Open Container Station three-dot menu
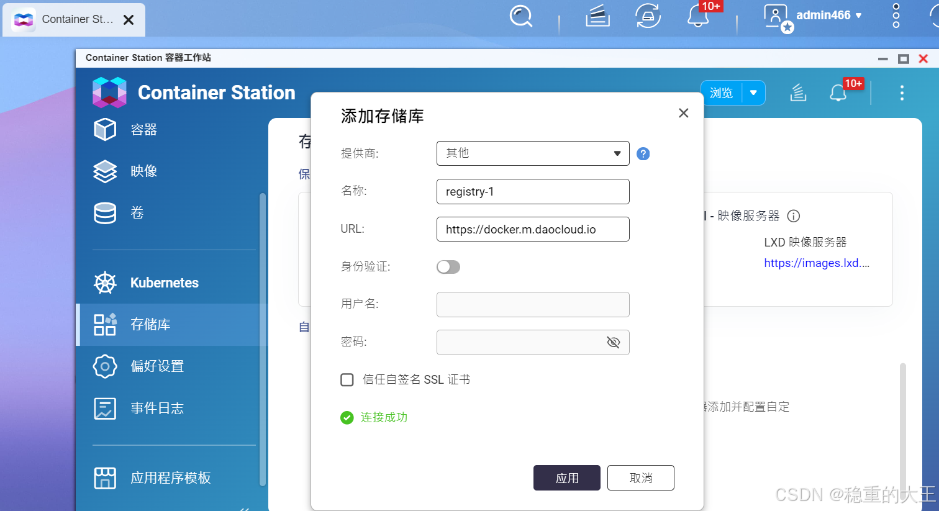The width and height of the screenshot is (939, 511). tap(902, 93)
